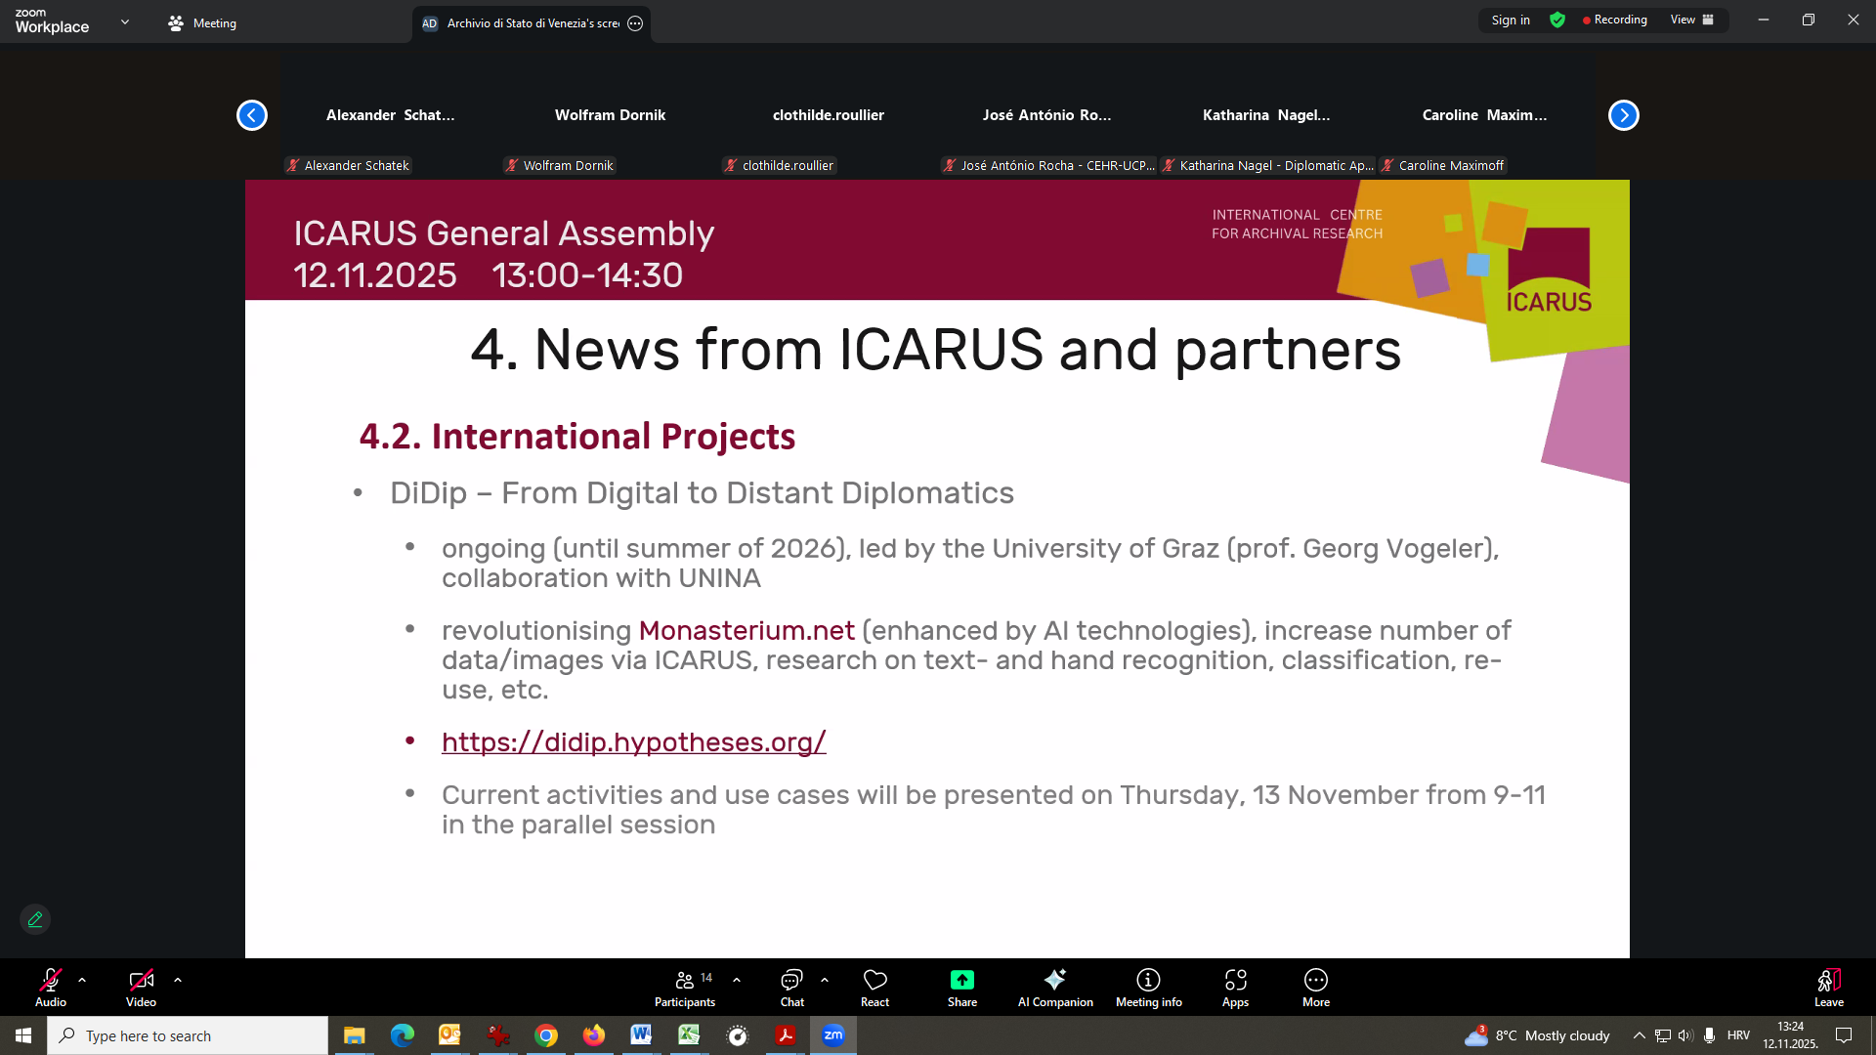
Task: Click the encryption shield indicator
Action: [1557, 21]
